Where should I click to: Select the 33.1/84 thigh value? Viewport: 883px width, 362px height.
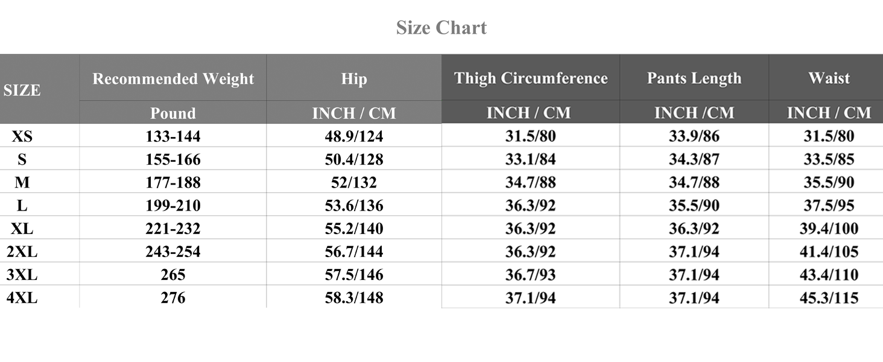[x=531, y=160]
